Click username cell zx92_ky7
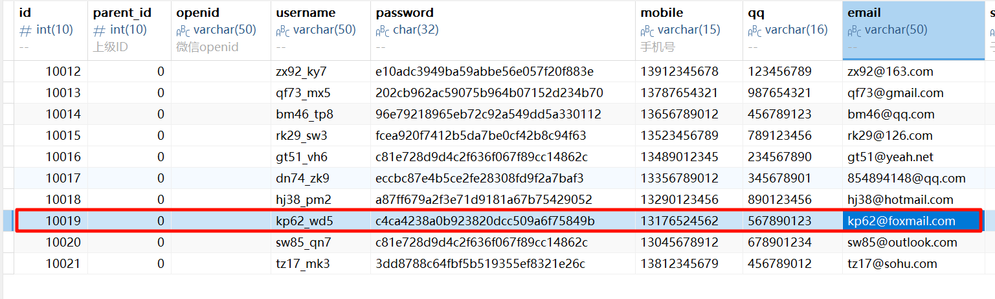Image resolution: width=995 pixels, height=299 pixels. pyautogui.click(x=302, y=71)
